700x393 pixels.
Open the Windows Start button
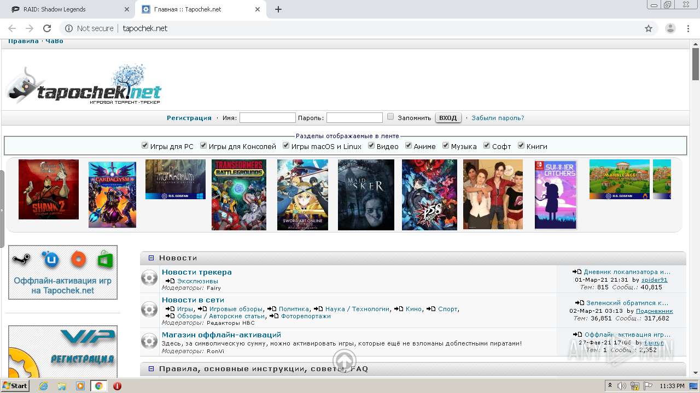(x=15, y=386)
